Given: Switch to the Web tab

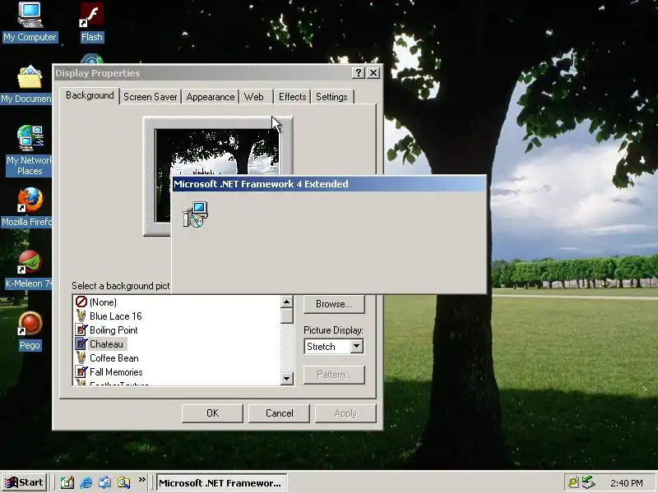Looking at the screenshot, I should pyautogui.click(x=254, y=97).
